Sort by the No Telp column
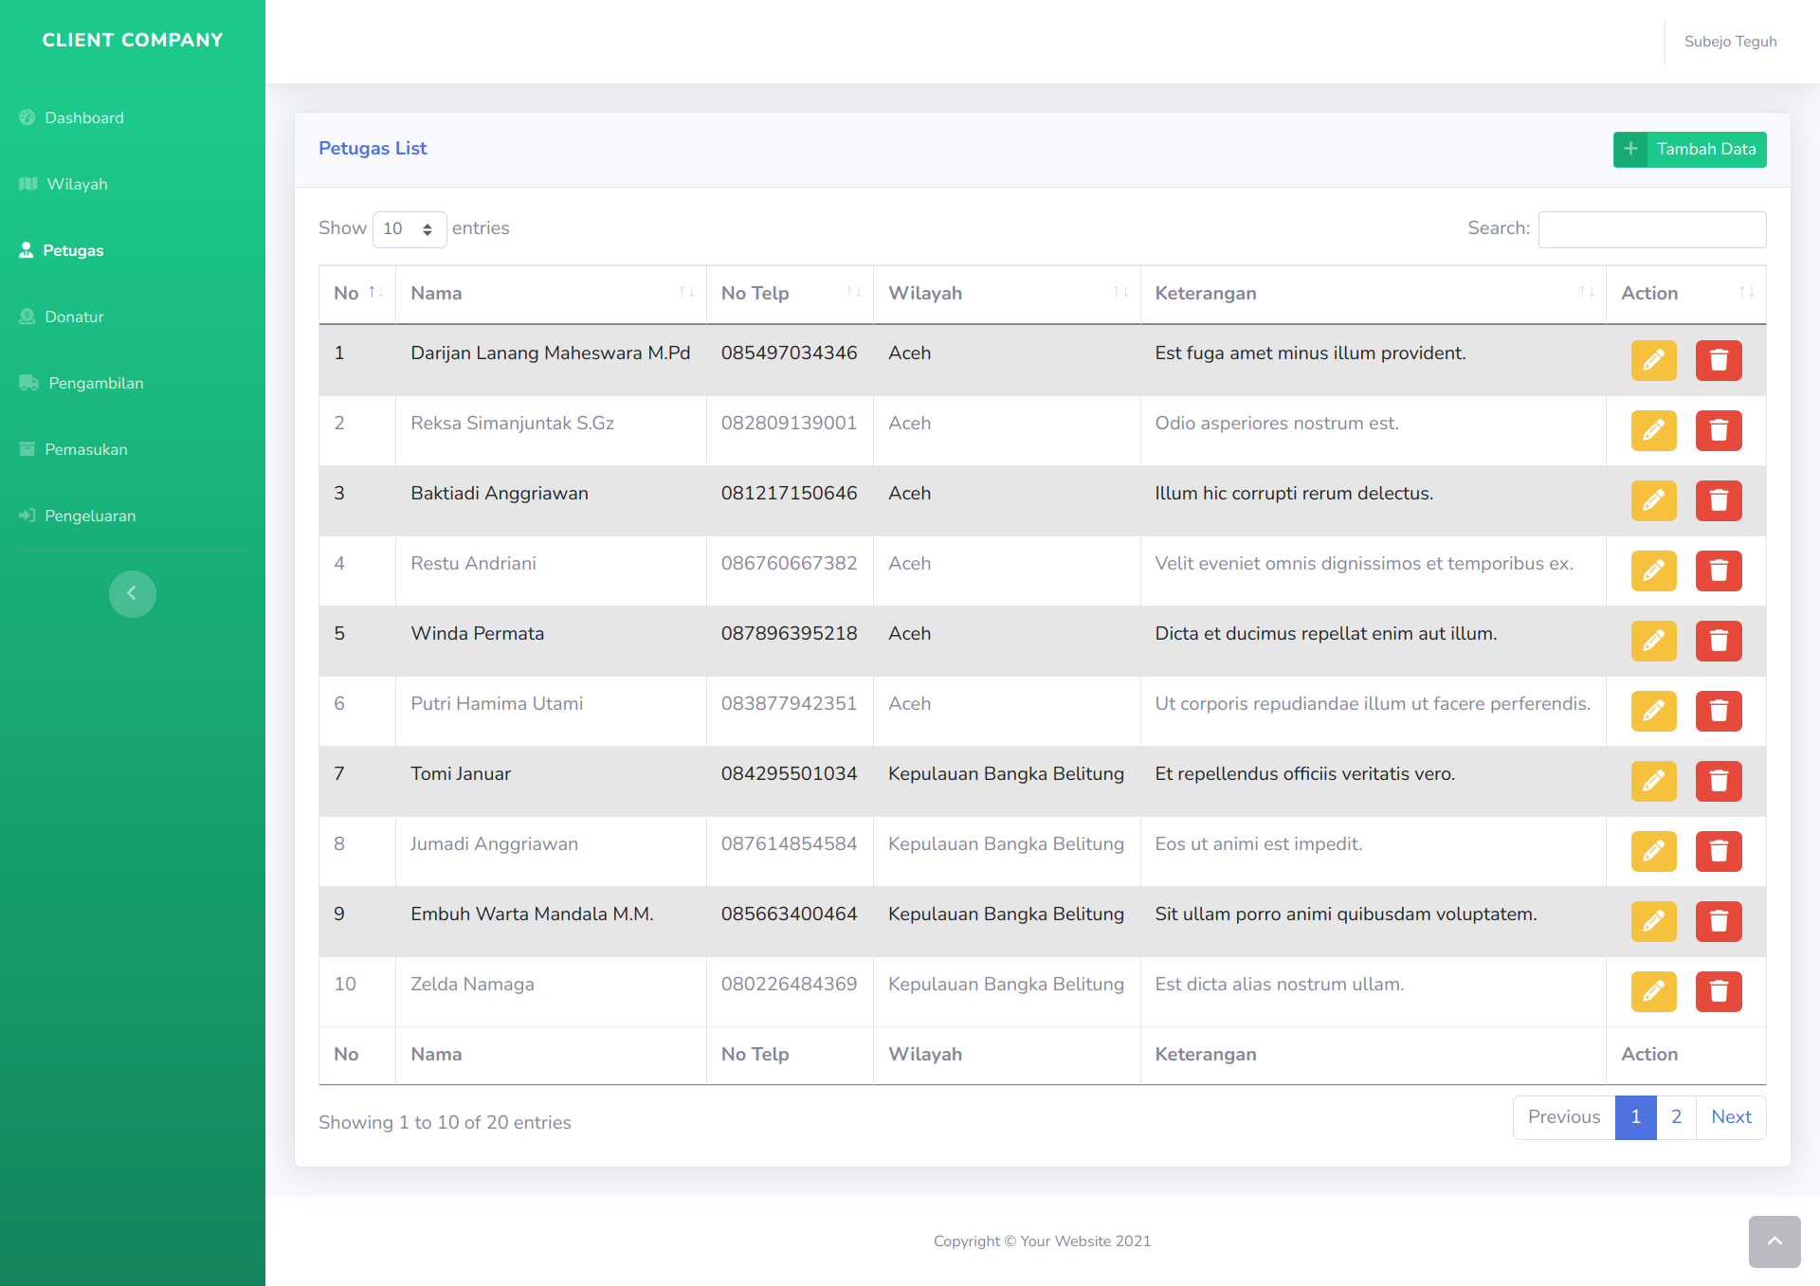This screenshot has height=1286, width=1820. pyautogui.click(x=789, y=294)
